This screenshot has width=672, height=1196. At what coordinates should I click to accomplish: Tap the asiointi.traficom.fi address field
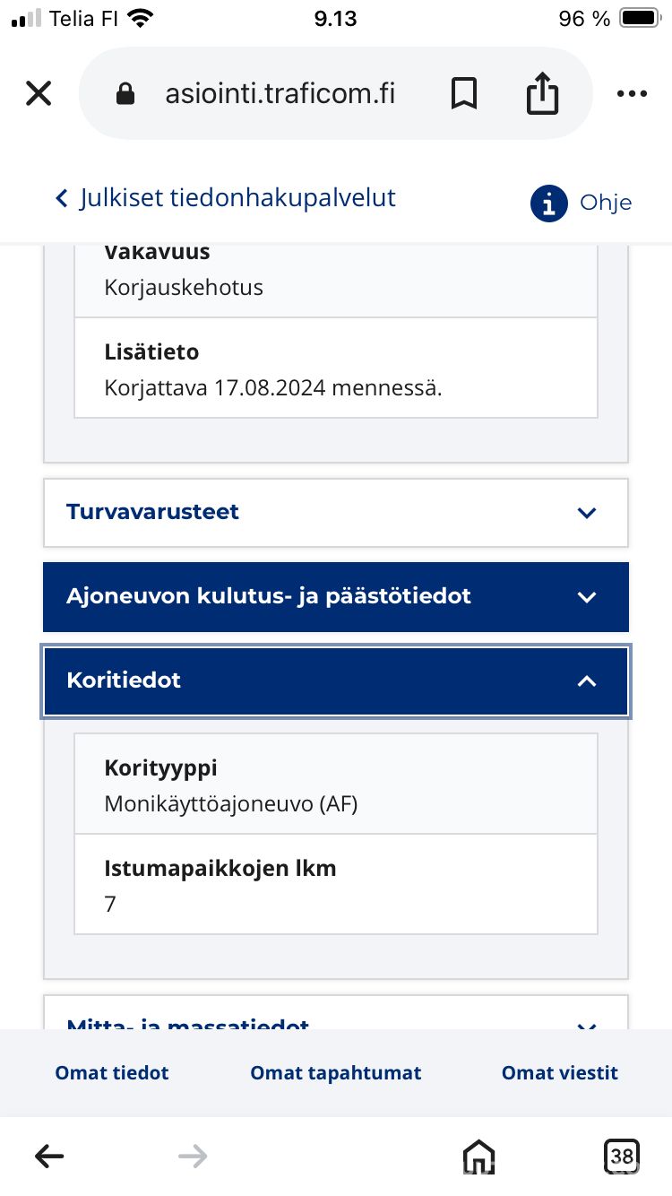pos(280,93)
